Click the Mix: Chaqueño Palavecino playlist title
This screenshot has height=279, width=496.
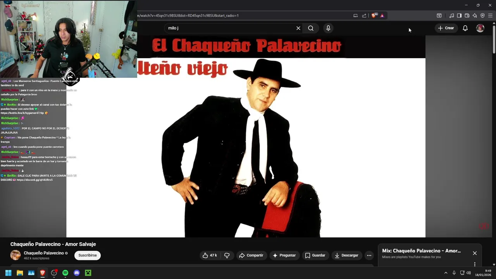(421, 251)
